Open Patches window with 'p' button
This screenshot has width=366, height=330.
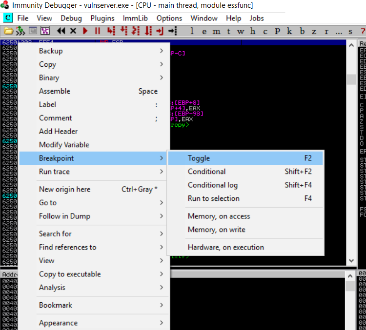(277, 31)
